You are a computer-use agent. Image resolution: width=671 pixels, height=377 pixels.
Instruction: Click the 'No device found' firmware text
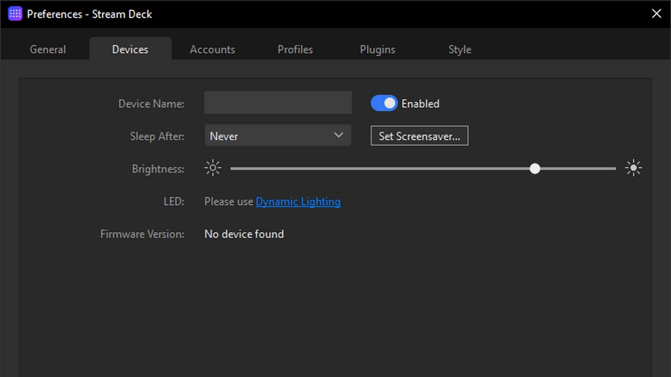tap(244, 234)
